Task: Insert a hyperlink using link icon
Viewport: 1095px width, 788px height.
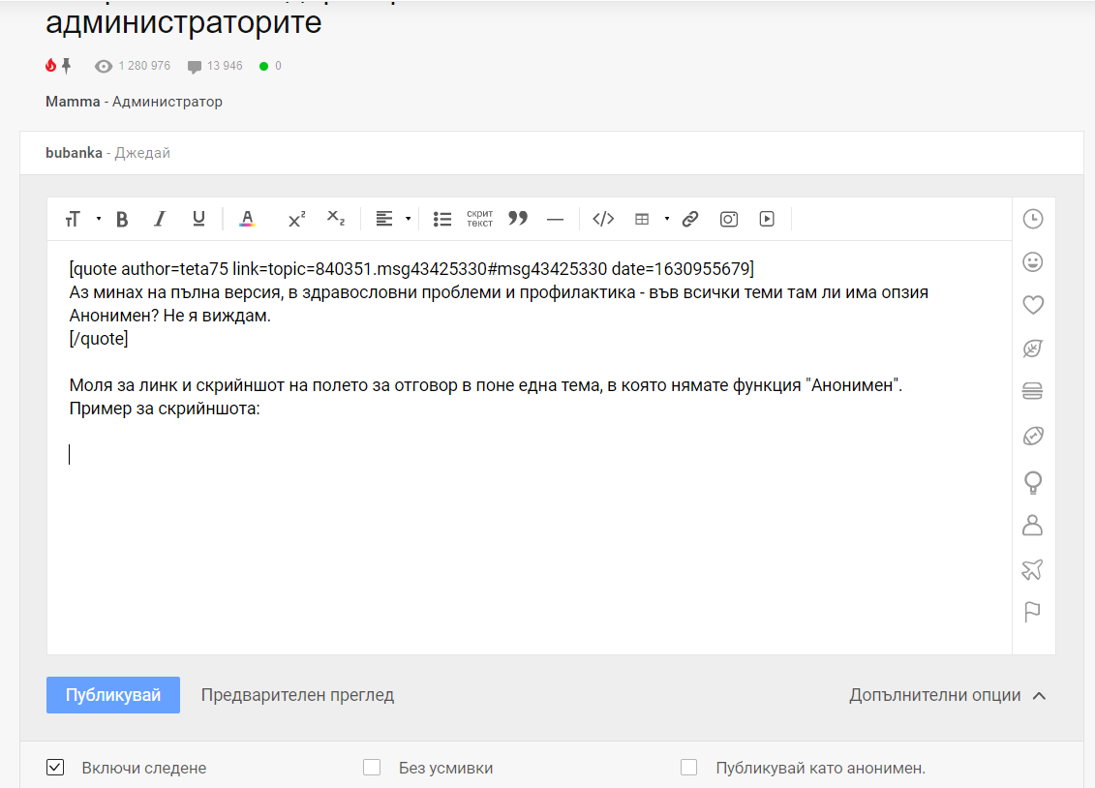Action: click(x=690, y=219)
